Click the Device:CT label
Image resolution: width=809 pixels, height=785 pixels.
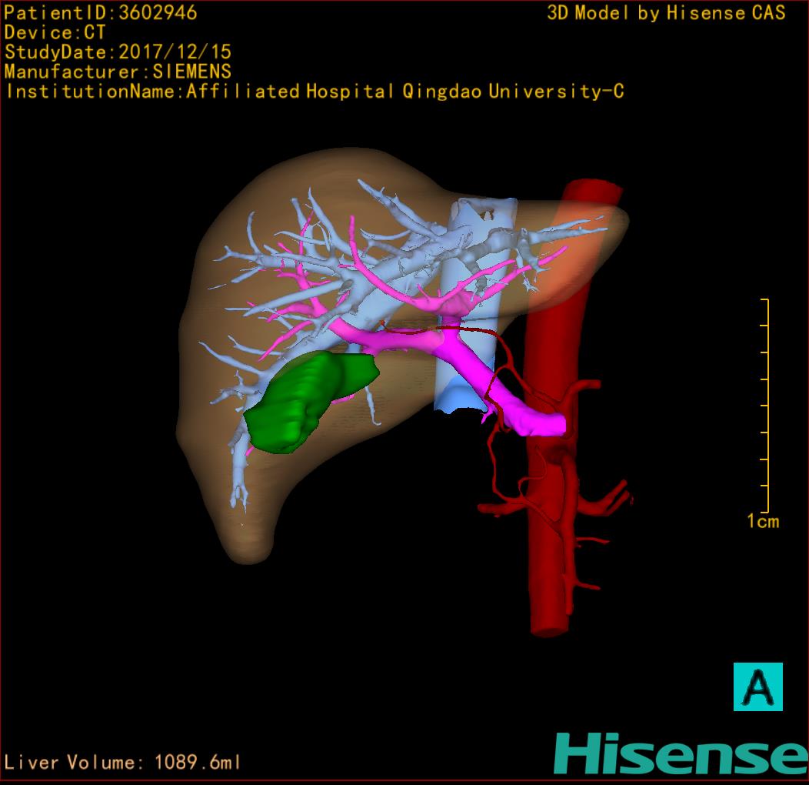[55, 33]
